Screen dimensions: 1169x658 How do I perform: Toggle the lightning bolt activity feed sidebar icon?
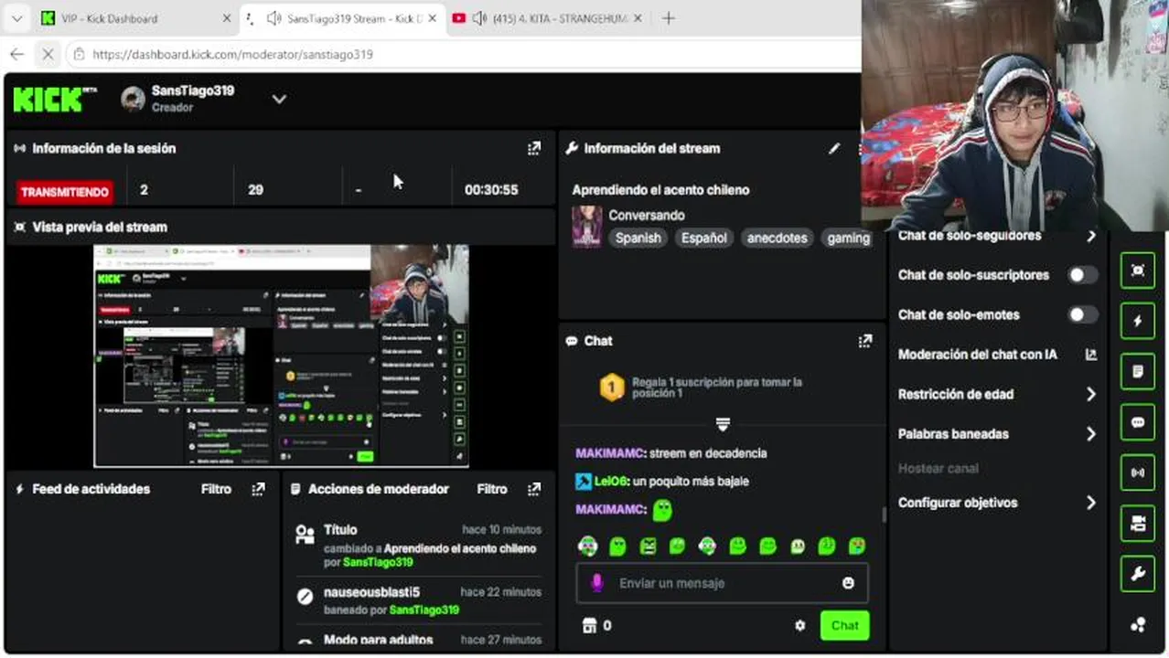click(1138, 321)
